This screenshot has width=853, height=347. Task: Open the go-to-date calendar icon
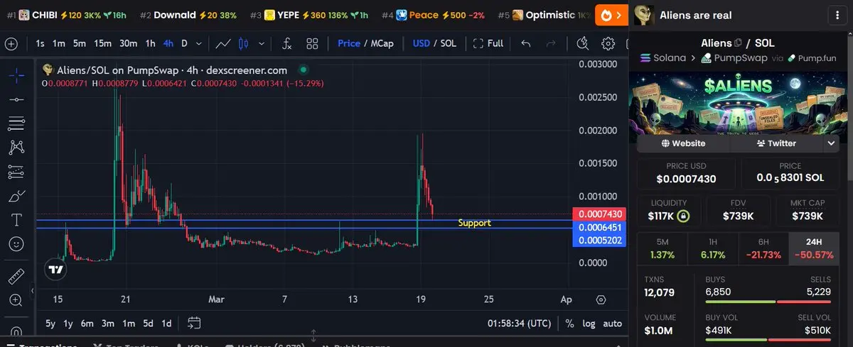(194, 323)
